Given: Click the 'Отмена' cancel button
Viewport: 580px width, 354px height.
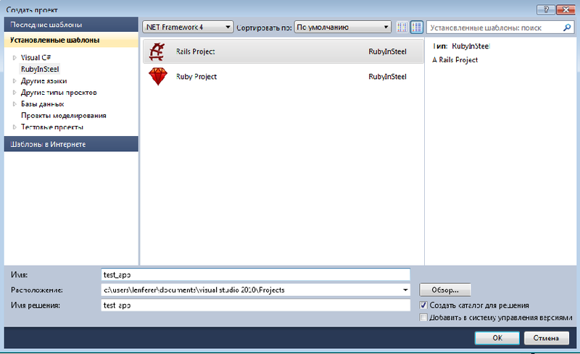Looking at the screenshot, I should pyautogui.click(x=546, y=338).
